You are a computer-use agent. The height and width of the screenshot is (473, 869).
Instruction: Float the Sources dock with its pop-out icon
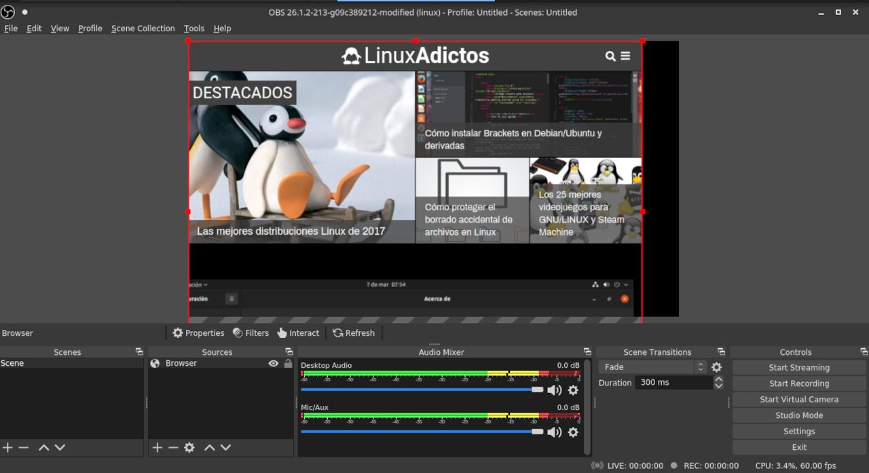pyautogui.click(x=289, y=352)
